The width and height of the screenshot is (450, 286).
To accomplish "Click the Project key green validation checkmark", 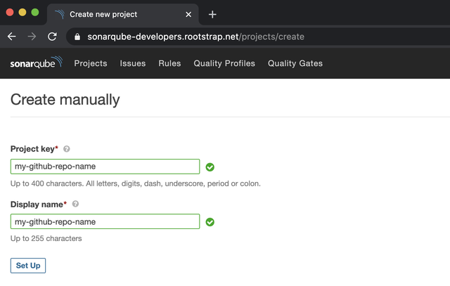I will coord(210,167).
